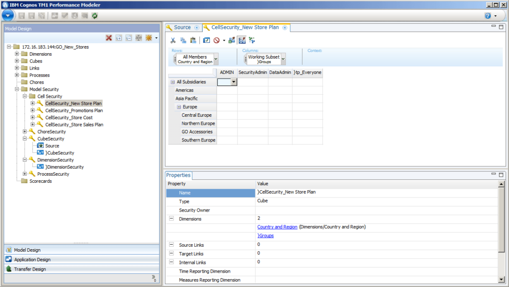The width and height of the screenshot is (509, 287).
Task: Select the Cut icon in the cube view toolbar
Action: (x=173, y=40)
